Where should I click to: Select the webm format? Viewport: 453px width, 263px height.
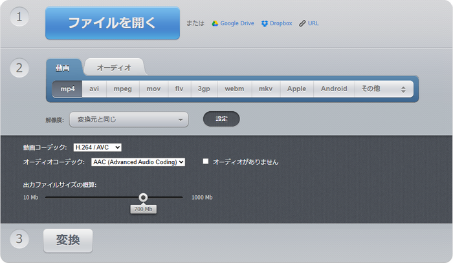[234, 89]
